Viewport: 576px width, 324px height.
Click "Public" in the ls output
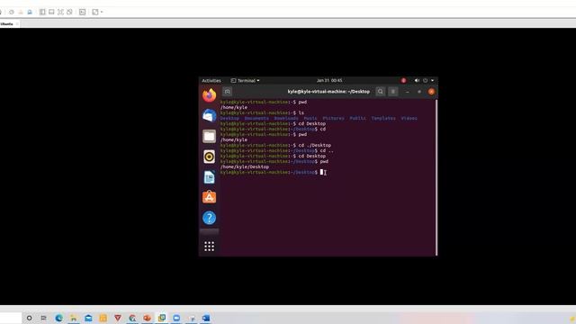(358, 118)
